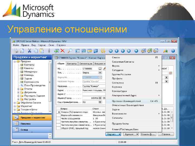Click the yellow Sort arrows icon

103,51
